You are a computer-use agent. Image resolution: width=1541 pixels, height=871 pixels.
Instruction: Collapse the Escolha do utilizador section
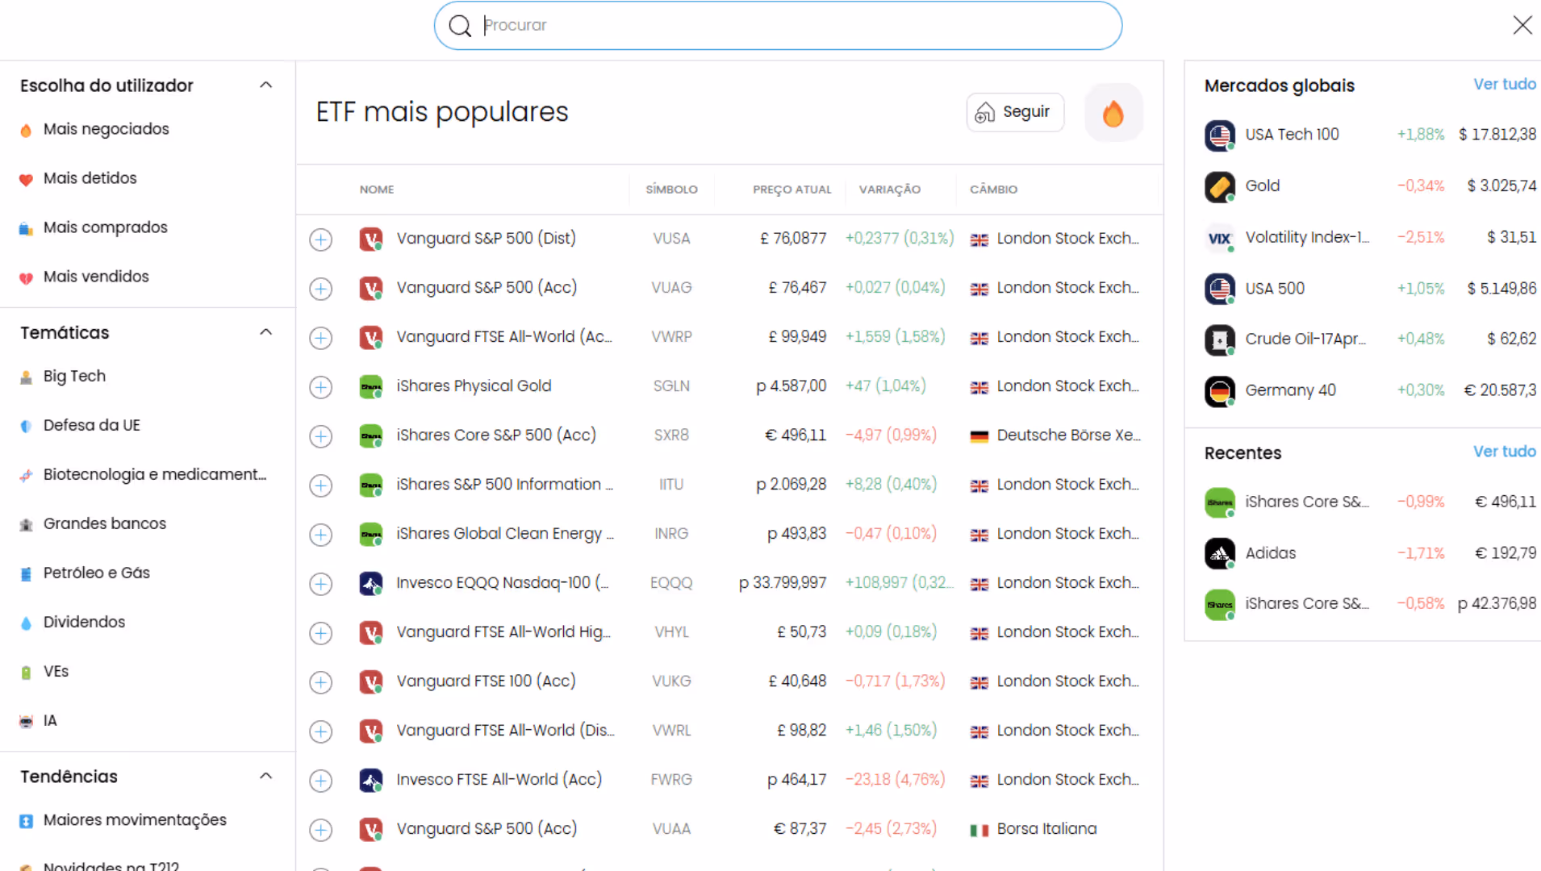click(265, 85)
